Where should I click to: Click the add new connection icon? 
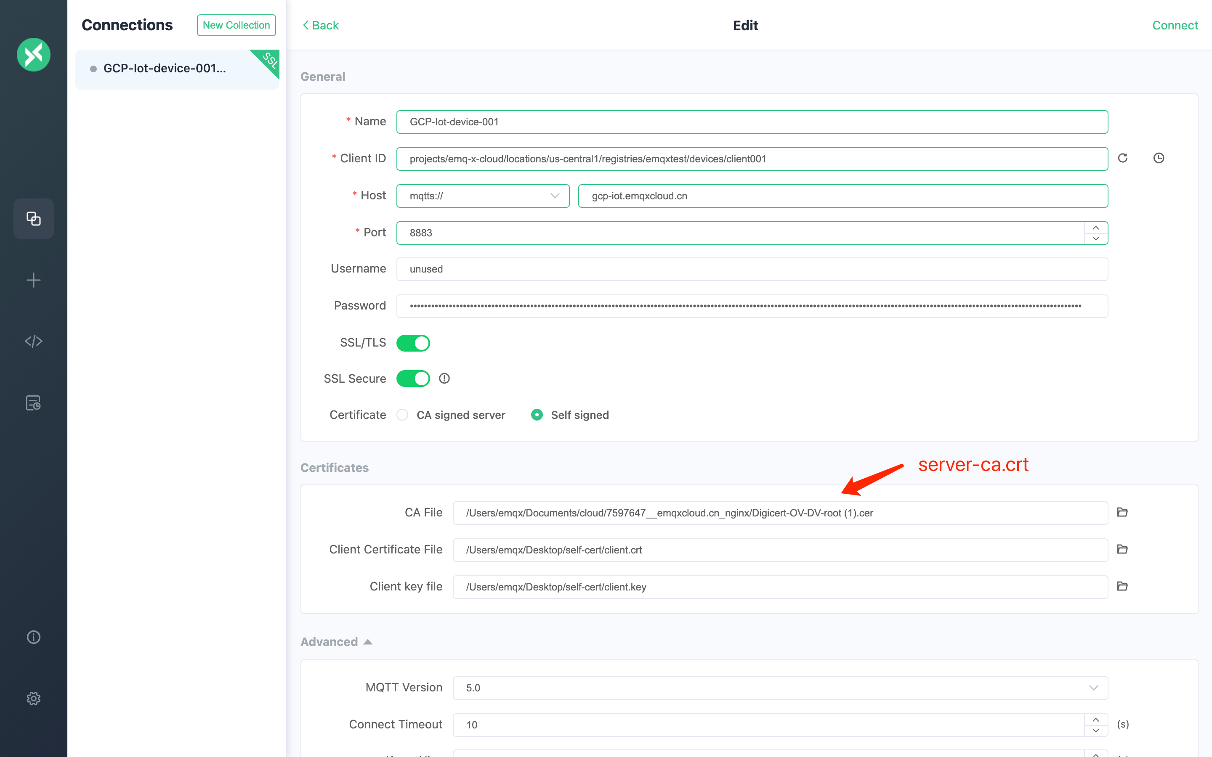[32, 280]
